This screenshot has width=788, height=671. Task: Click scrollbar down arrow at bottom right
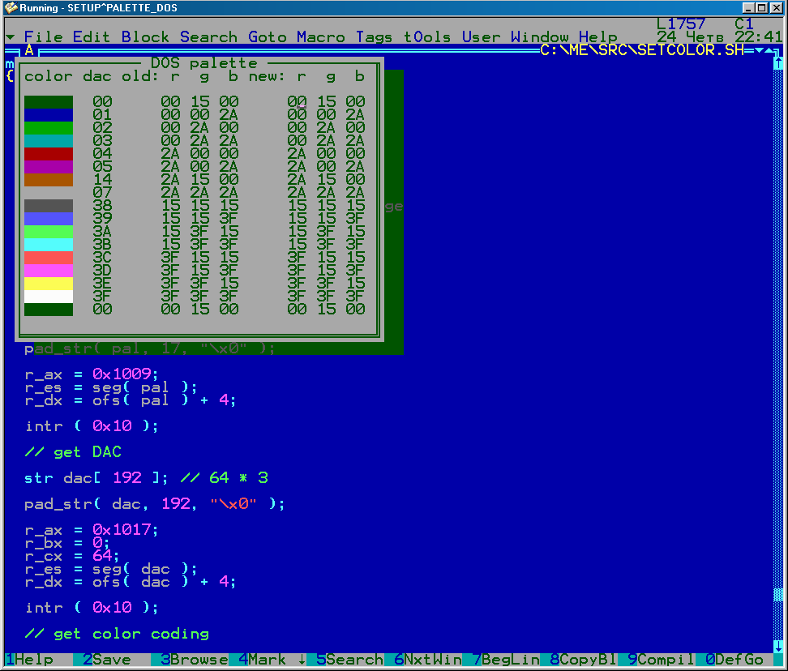(x=777, y=646)
